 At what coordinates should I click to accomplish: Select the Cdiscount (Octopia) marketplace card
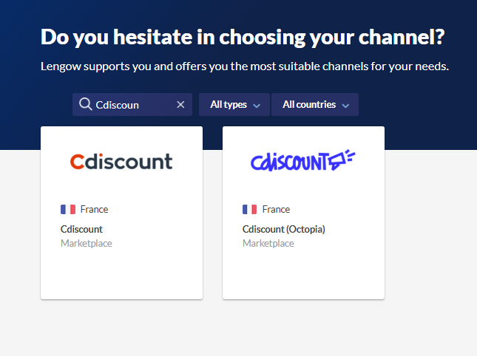304,213
